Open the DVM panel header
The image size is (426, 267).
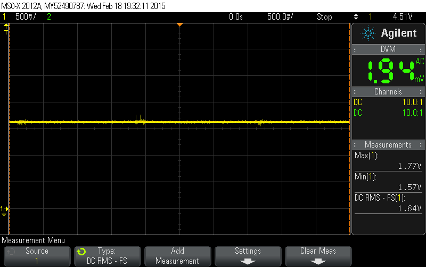pos(388,49)
